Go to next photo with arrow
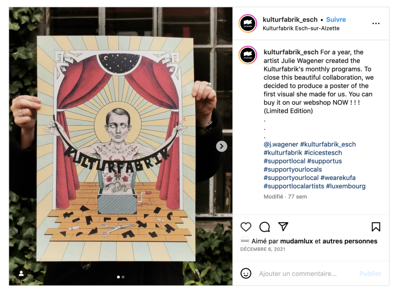Screen dimensions: 400x294 tap(222, 146)
